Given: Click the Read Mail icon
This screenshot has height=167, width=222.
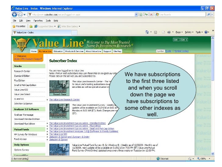Looking at the screenshot, I should pyautogui.click(x=163, y=32).
